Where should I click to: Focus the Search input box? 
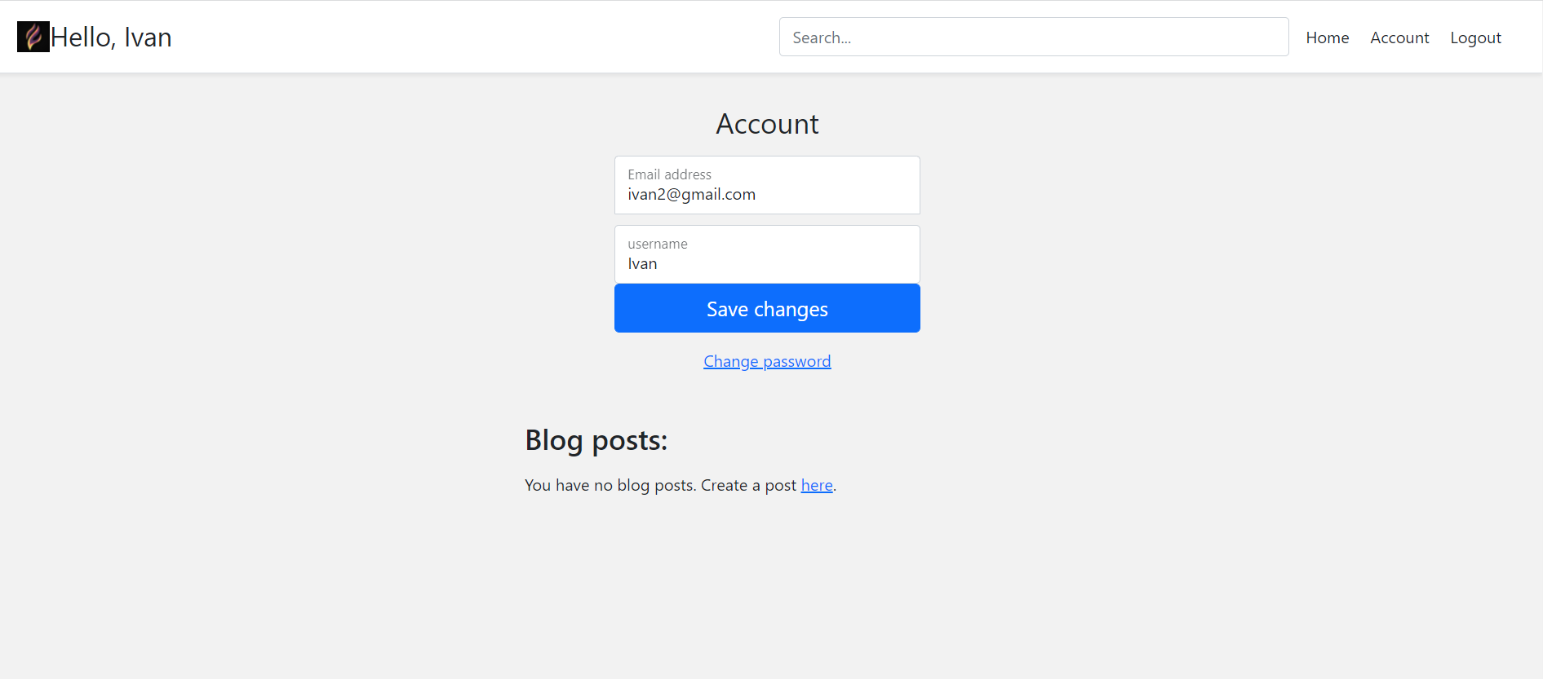1034,37
